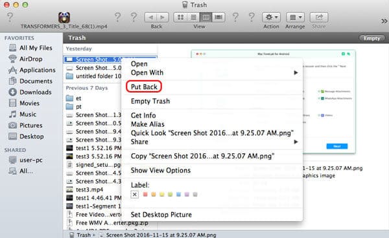The image size is (389, 238).
Task: Choose Set Desktop Picture
Action: 161,215
